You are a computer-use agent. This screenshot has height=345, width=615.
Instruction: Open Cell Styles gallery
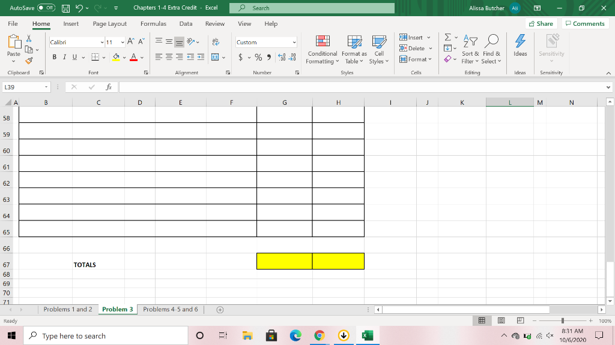(x=379, y=49)
